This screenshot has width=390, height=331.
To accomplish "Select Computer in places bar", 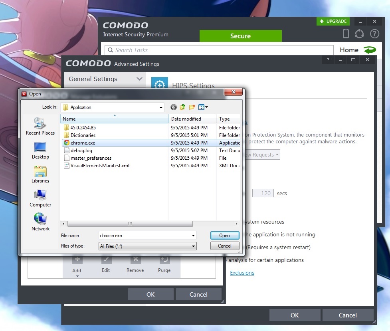I will click(x=40, y=198).
